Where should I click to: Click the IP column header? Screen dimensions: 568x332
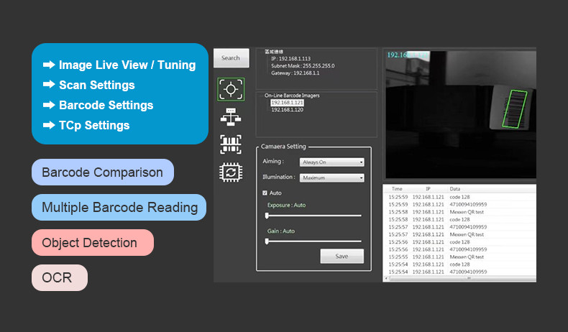point(427,188)
